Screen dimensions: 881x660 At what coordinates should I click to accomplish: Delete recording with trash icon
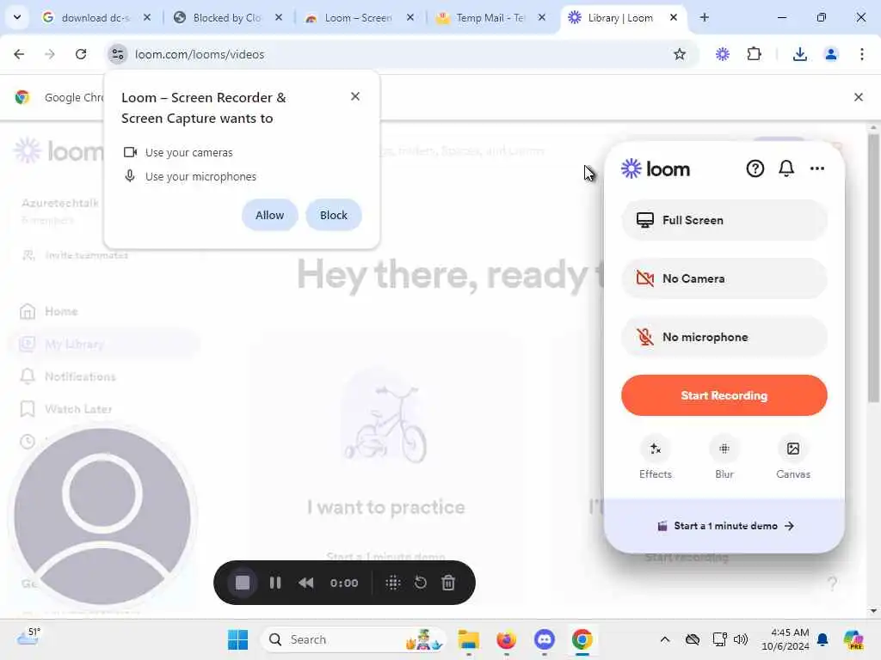447,583
